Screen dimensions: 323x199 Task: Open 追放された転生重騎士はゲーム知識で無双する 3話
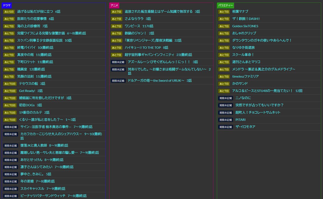[162, 12]
